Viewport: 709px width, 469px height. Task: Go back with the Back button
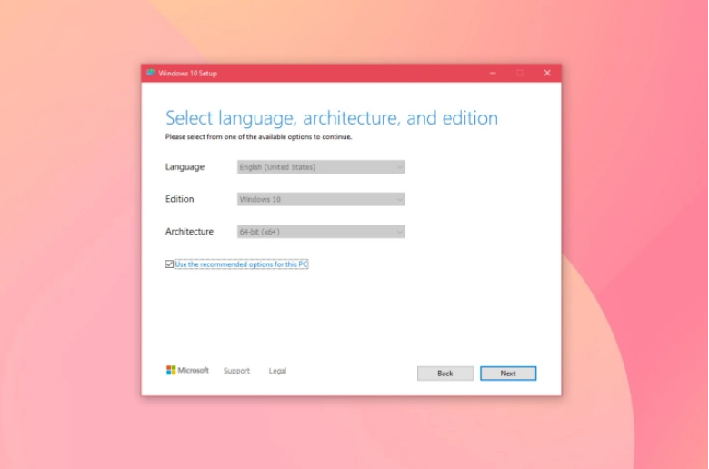(x=444, y=374)
